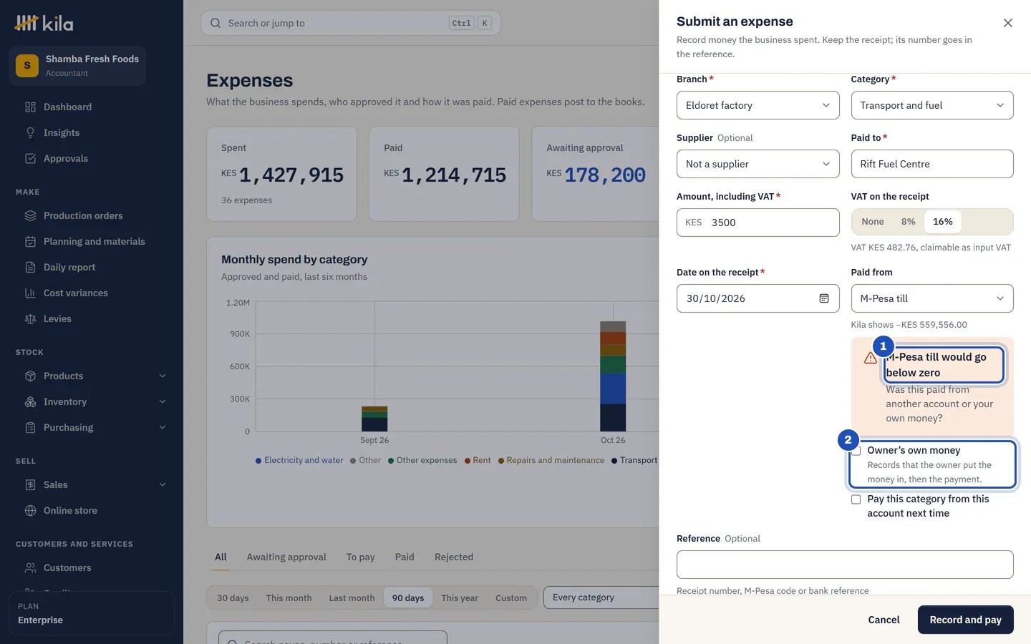Click the Record and pay button
This screenshot has width=1031, height=644.
click(x=966, y=620)
